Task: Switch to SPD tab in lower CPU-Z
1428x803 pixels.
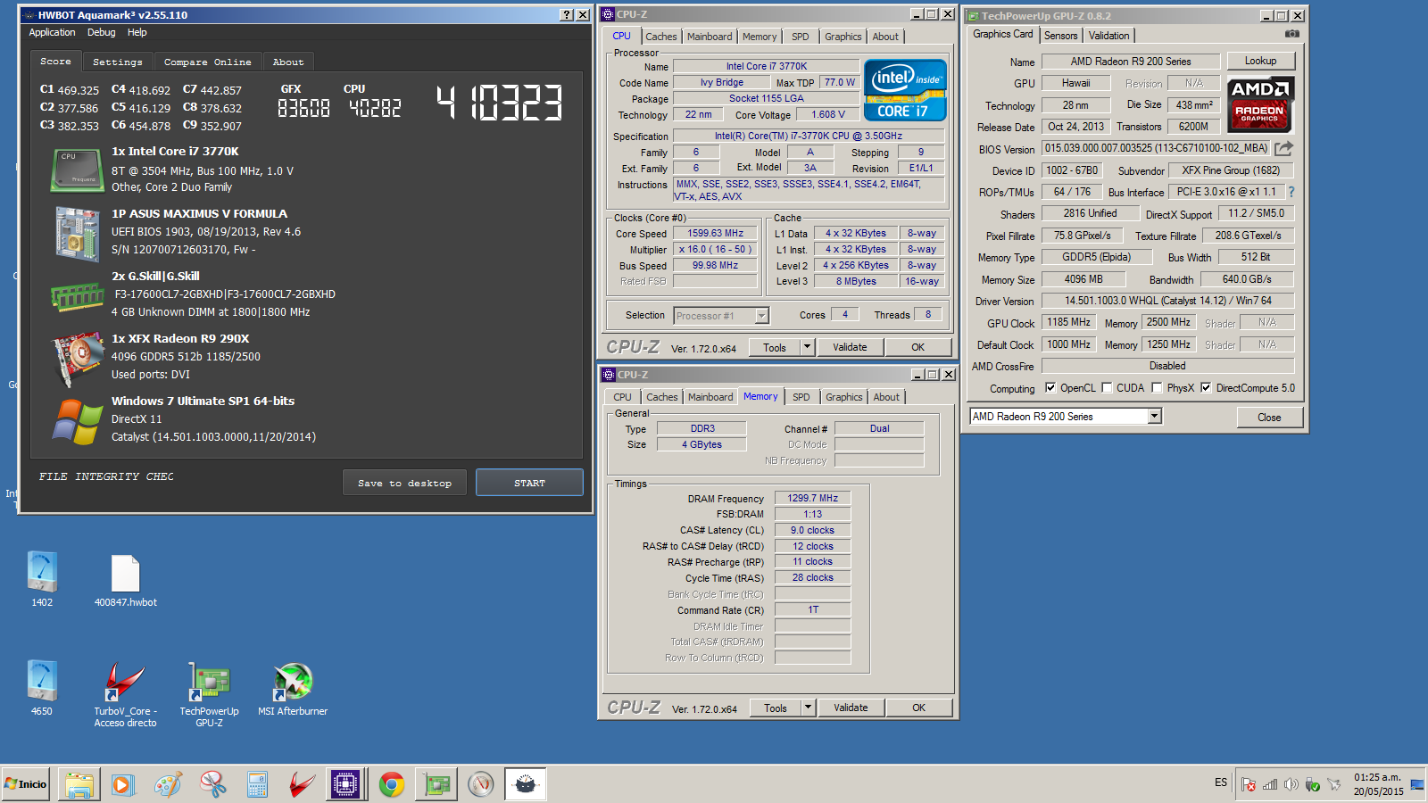Action: click(801, 397)
